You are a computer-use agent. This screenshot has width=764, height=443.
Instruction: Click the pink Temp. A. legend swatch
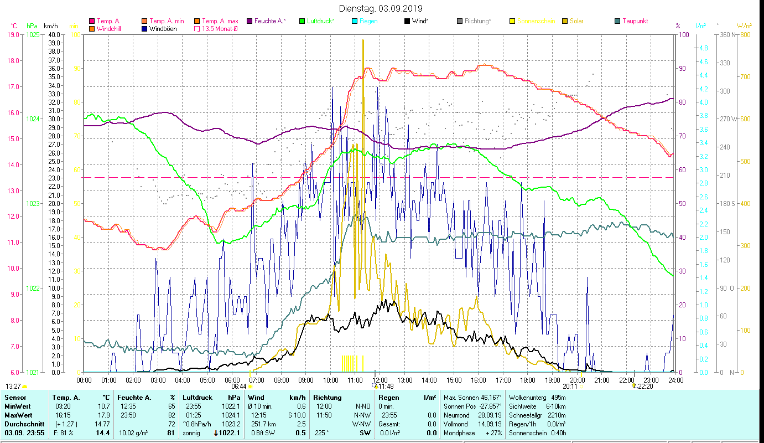tap(92, 21)
